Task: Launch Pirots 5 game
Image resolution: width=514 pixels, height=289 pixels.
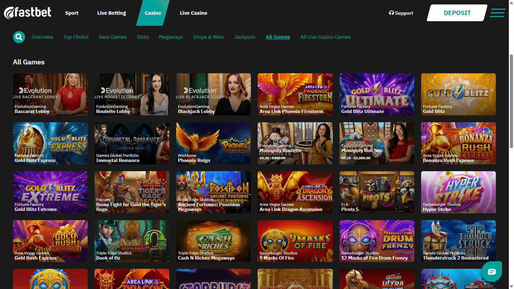Action: pyautogui.click(x=377, y=192)
